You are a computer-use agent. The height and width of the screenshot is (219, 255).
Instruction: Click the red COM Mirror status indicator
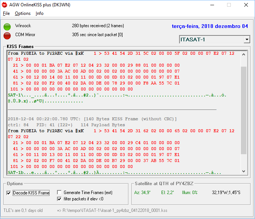(x=7, y=36)
